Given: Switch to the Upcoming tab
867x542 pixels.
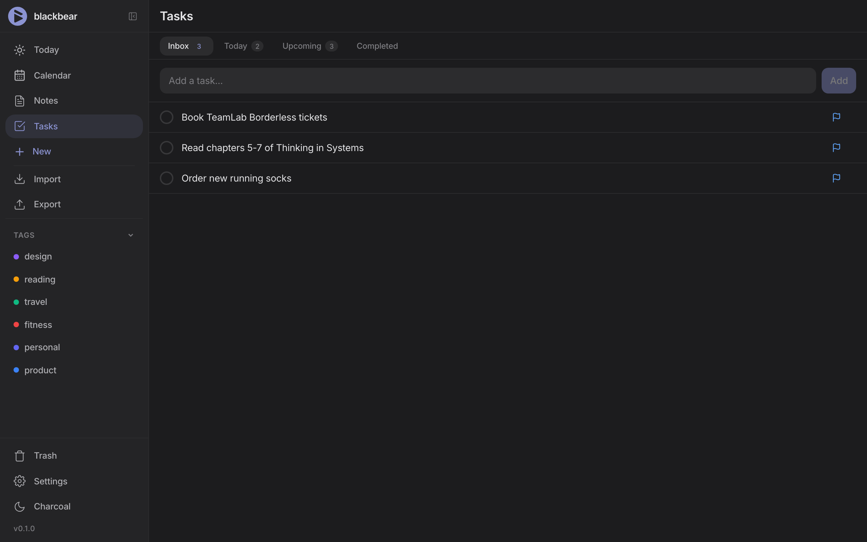Looking at the screenshot, I should pyautogui.click(x=302, y=46).
